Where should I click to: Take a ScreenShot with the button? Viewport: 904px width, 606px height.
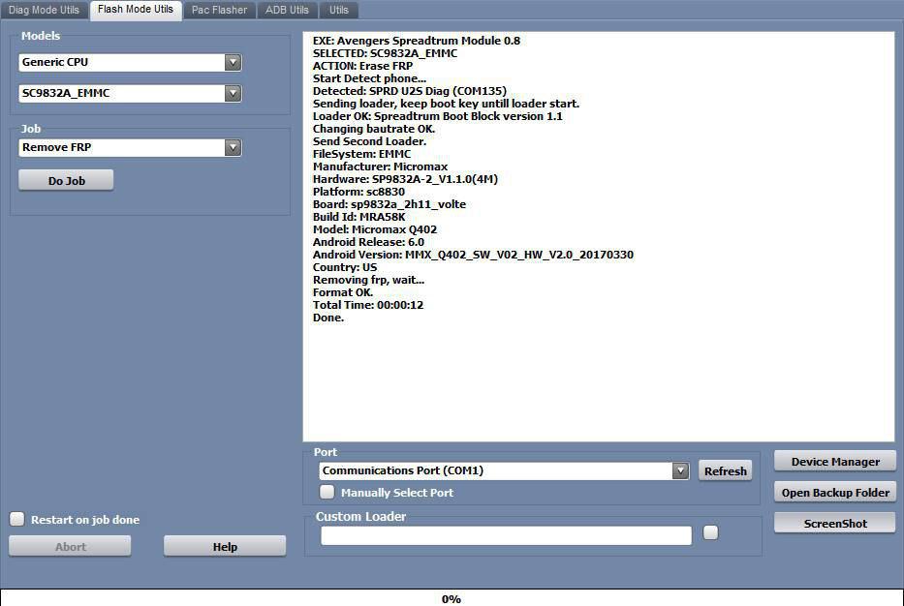coord(835,523)
